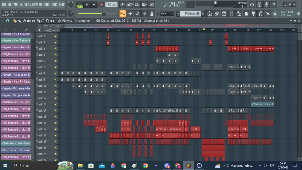Select the Distructor – Mix level clip

[x=16, y=150]
